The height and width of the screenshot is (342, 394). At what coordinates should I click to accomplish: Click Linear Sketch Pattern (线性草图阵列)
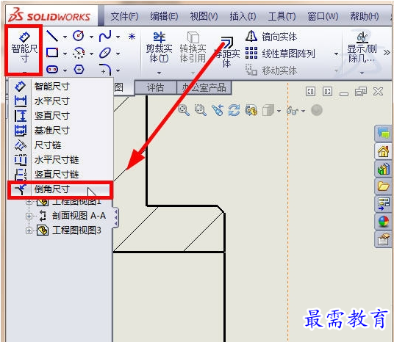coord(280,53)
